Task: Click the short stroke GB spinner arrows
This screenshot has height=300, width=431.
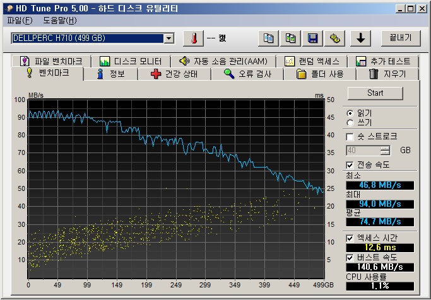Action: click(385, 151)
